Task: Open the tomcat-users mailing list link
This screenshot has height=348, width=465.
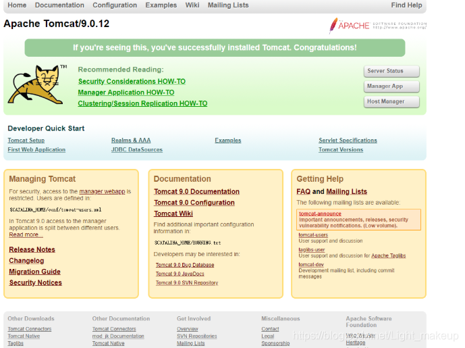Action: [x=313, y=235]
